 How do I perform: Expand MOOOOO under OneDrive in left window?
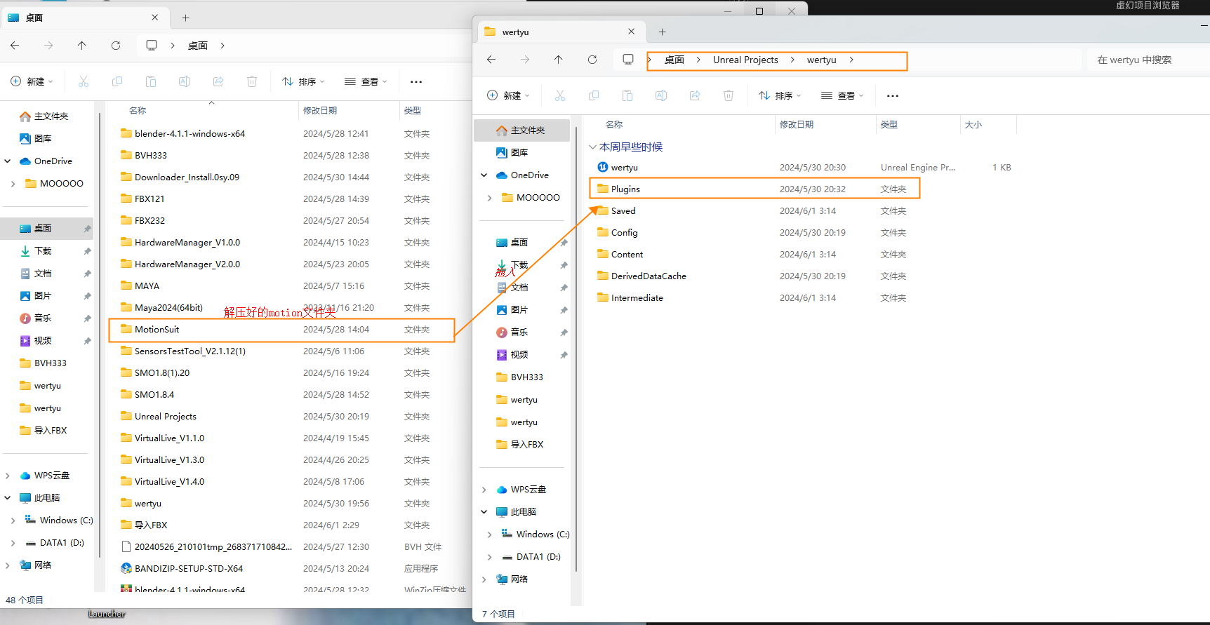13,184
